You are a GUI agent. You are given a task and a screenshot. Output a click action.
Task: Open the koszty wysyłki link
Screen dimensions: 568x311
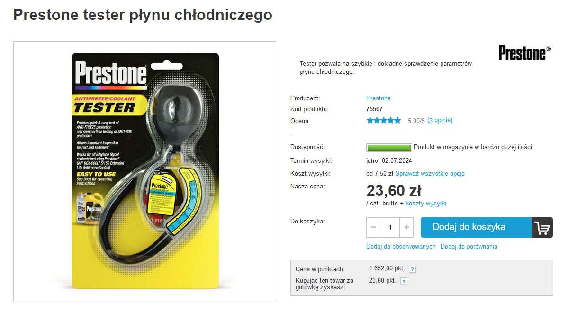425,204
